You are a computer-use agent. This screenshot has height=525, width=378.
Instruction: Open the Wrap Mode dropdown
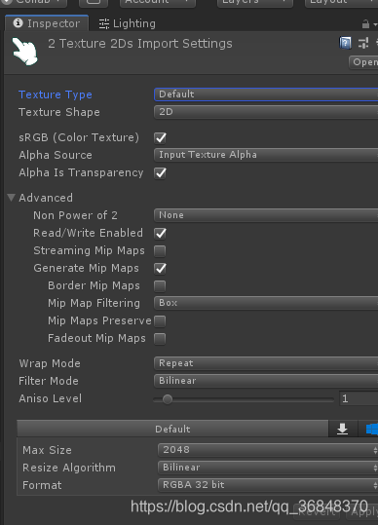[266, 363]
